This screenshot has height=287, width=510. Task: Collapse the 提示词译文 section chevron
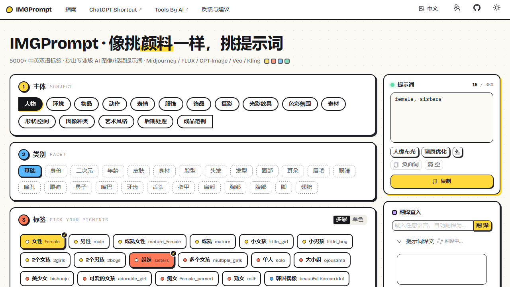pos(399,242)
